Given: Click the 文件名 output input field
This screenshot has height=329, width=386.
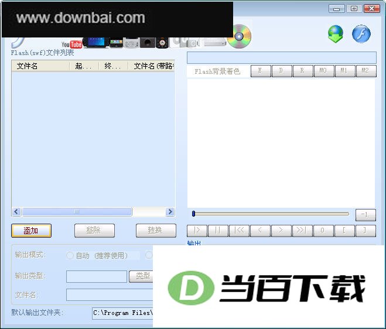Looking at the screenshot, I should coord(110,295).
